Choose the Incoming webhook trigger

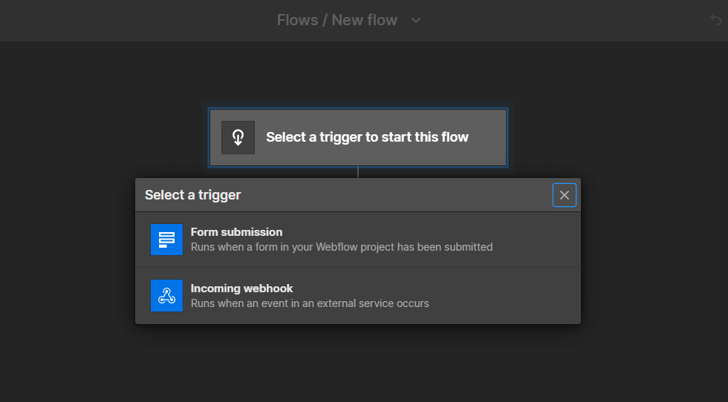358,296
